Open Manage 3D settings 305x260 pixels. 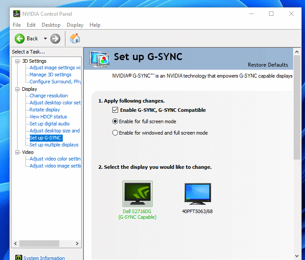(x=50, y=75)
